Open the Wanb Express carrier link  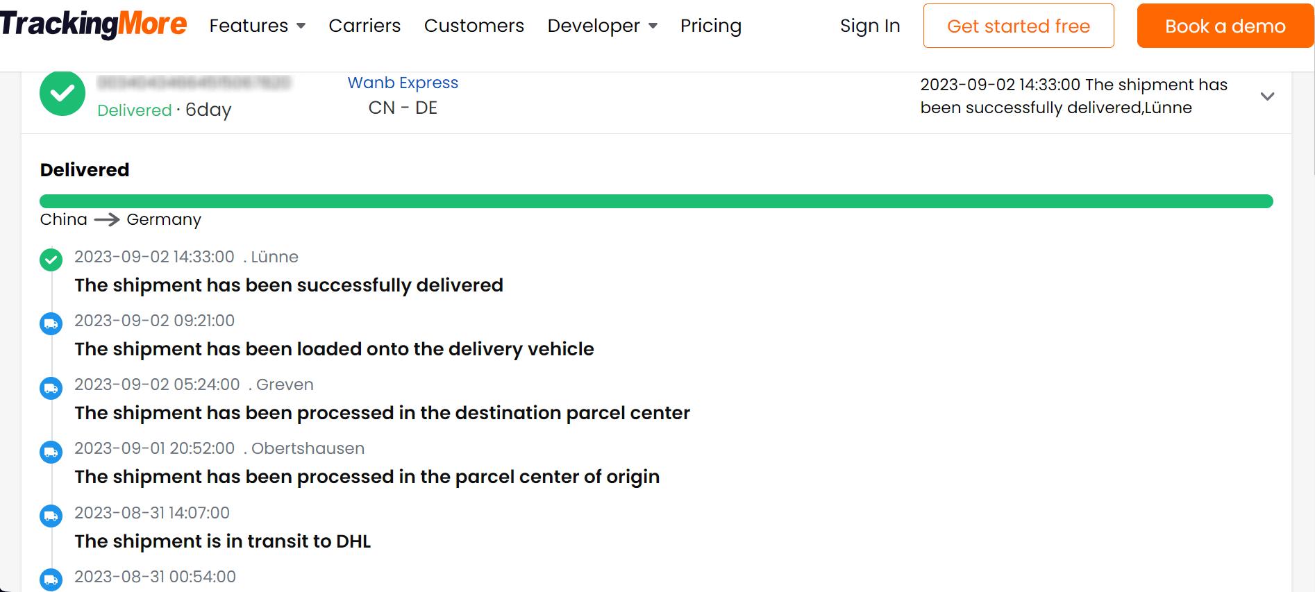pyautogui.click(x=403, y=83)
